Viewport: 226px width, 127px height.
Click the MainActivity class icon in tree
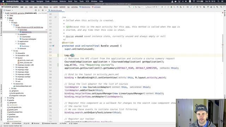(20, 32)
